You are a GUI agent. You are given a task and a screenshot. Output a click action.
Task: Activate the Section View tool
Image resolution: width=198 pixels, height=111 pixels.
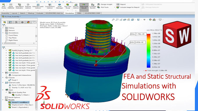coord(125,20)
